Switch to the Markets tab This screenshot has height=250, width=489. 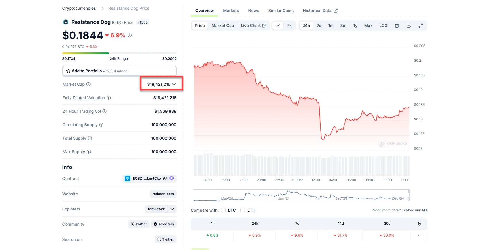[x=231, y=11]
